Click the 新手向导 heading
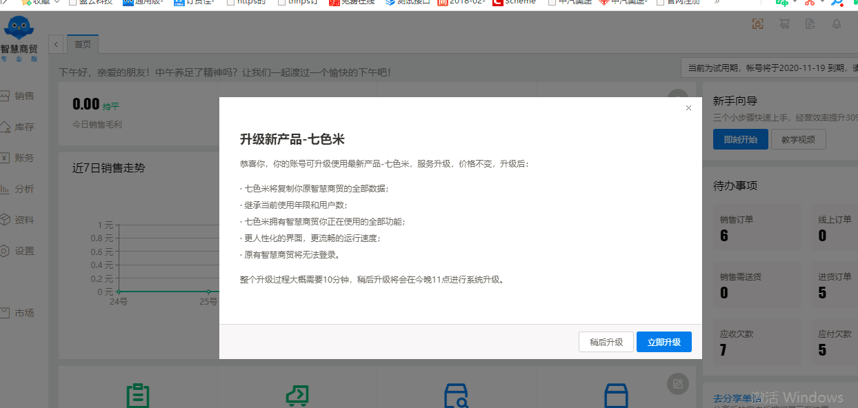 tap(735, 101)
